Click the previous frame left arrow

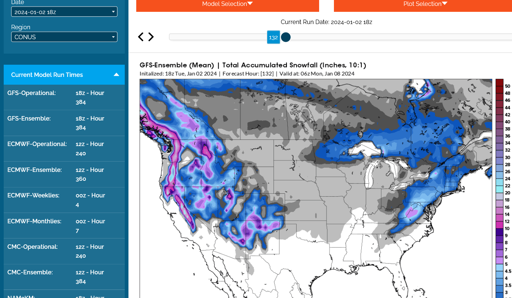coord(141,37)
